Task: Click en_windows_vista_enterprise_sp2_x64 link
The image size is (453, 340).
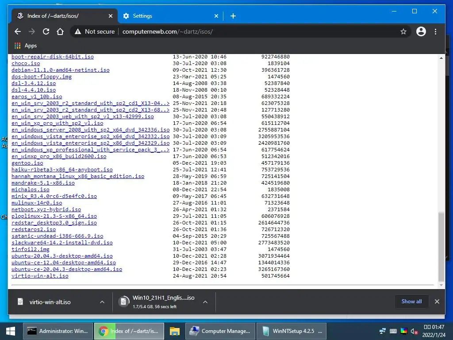Action: pyautogui.click(x=90, y=136)
